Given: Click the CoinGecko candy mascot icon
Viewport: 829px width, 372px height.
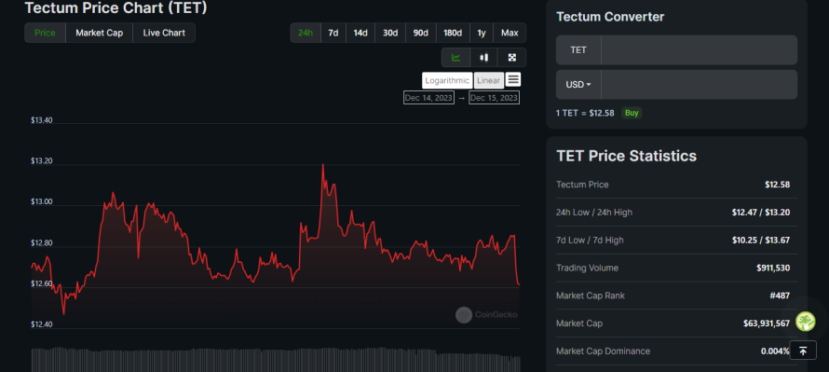Looking at the screenshot, I should [x=806, y=322].
